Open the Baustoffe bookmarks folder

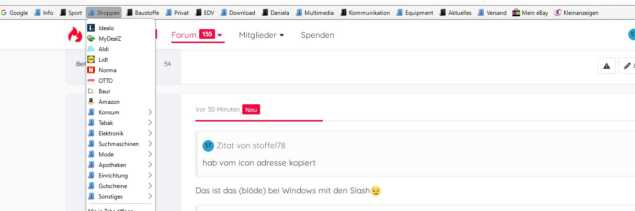click(143, 13)
